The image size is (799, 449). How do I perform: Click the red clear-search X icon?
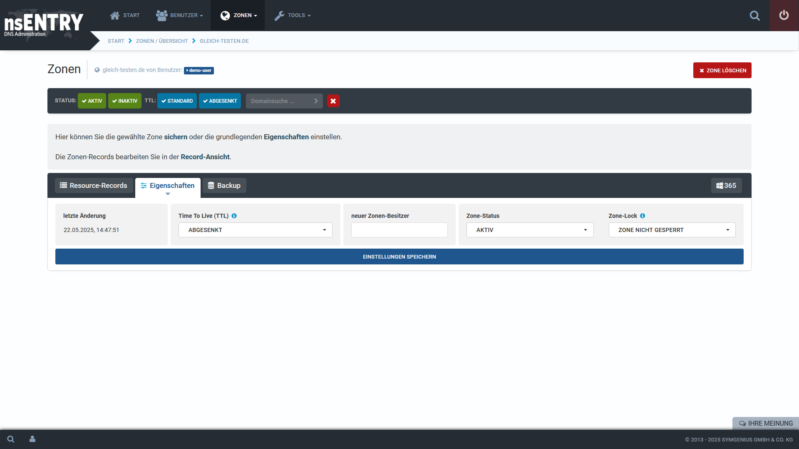[x=333, y=101]
